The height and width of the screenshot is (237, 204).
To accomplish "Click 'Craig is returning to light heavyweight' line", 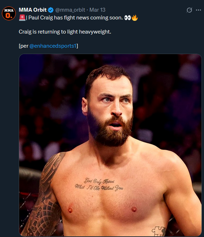I will coord(65,32).
